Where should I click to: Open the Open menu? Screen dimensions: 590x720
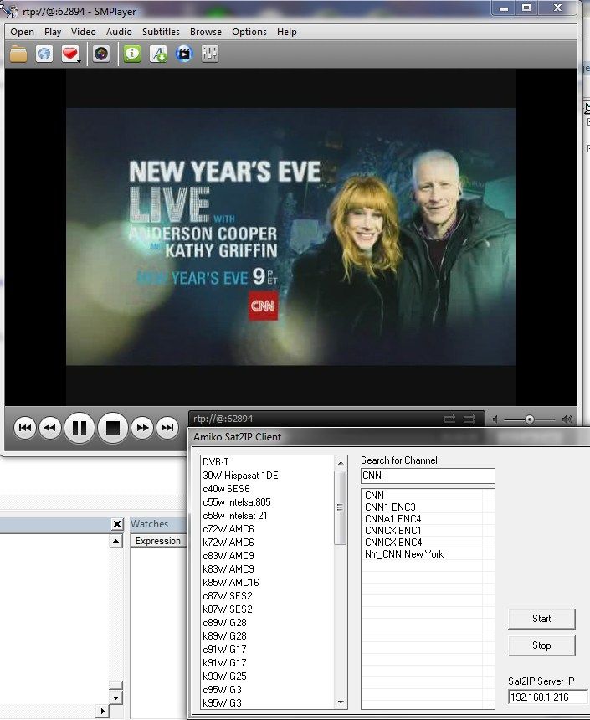coord(22,32)
